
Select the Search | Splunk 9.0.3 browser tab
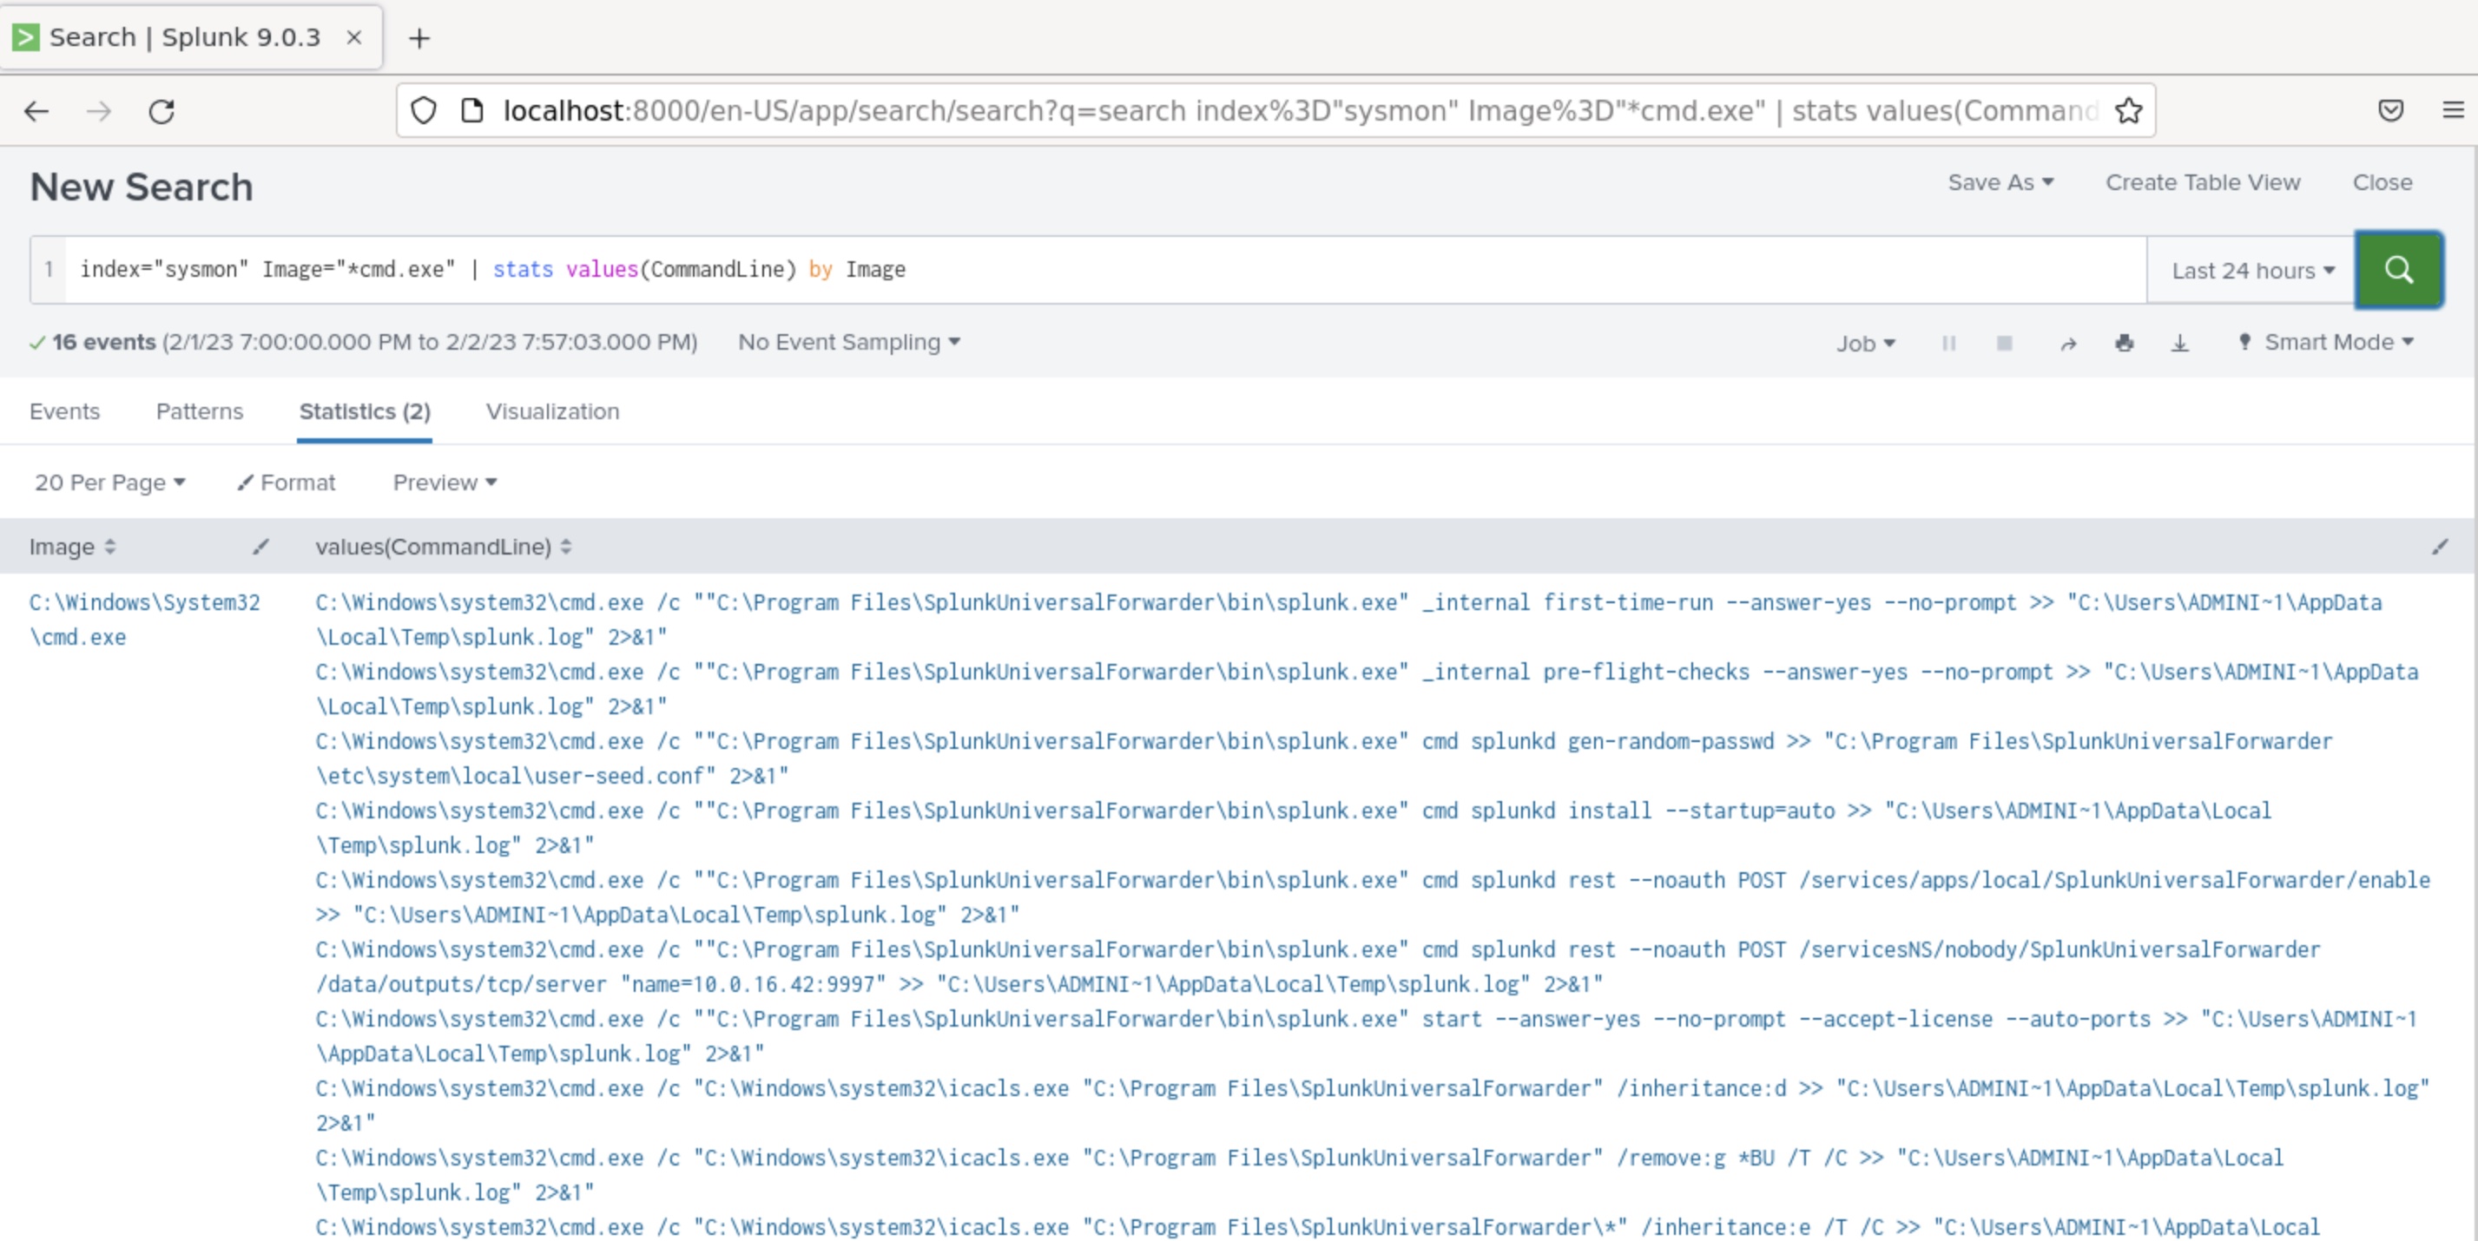tap(190, 37)
